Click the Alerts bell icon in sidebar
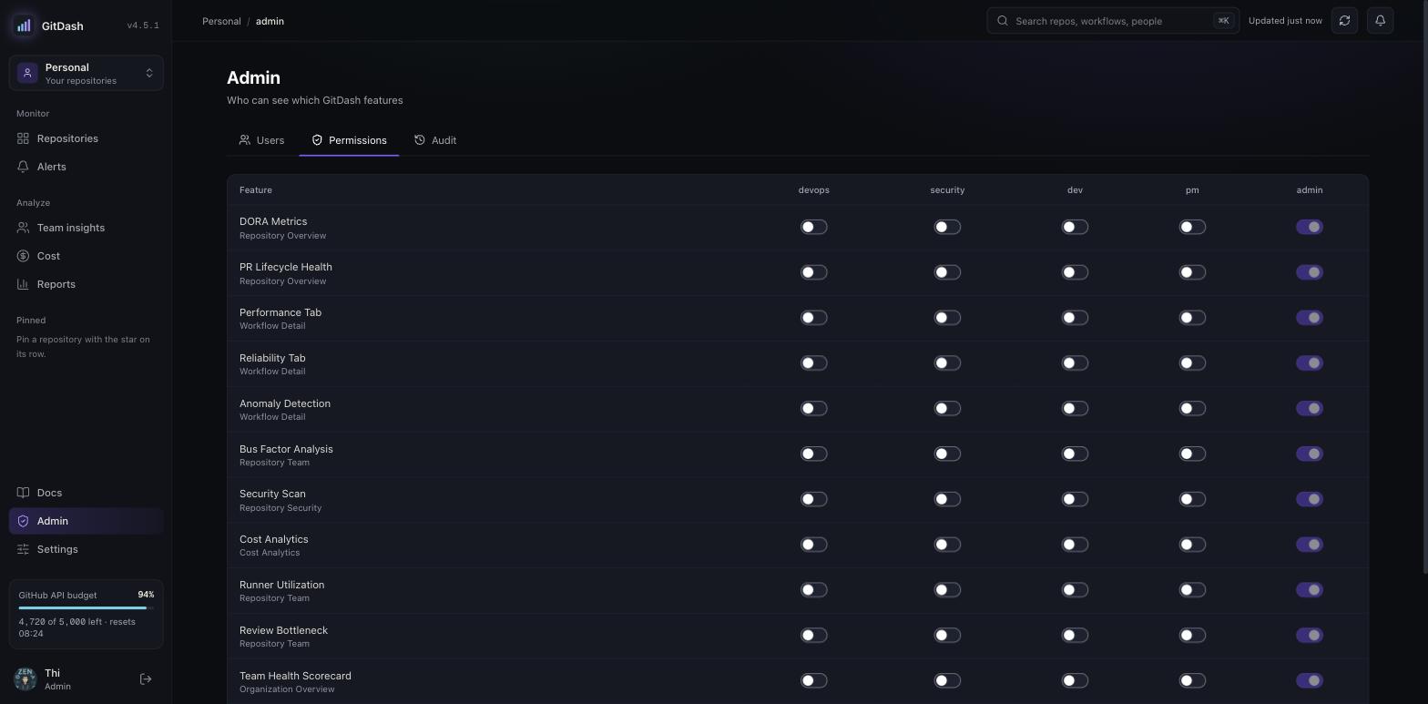The image size is (1428, 704). pos(23,167)
